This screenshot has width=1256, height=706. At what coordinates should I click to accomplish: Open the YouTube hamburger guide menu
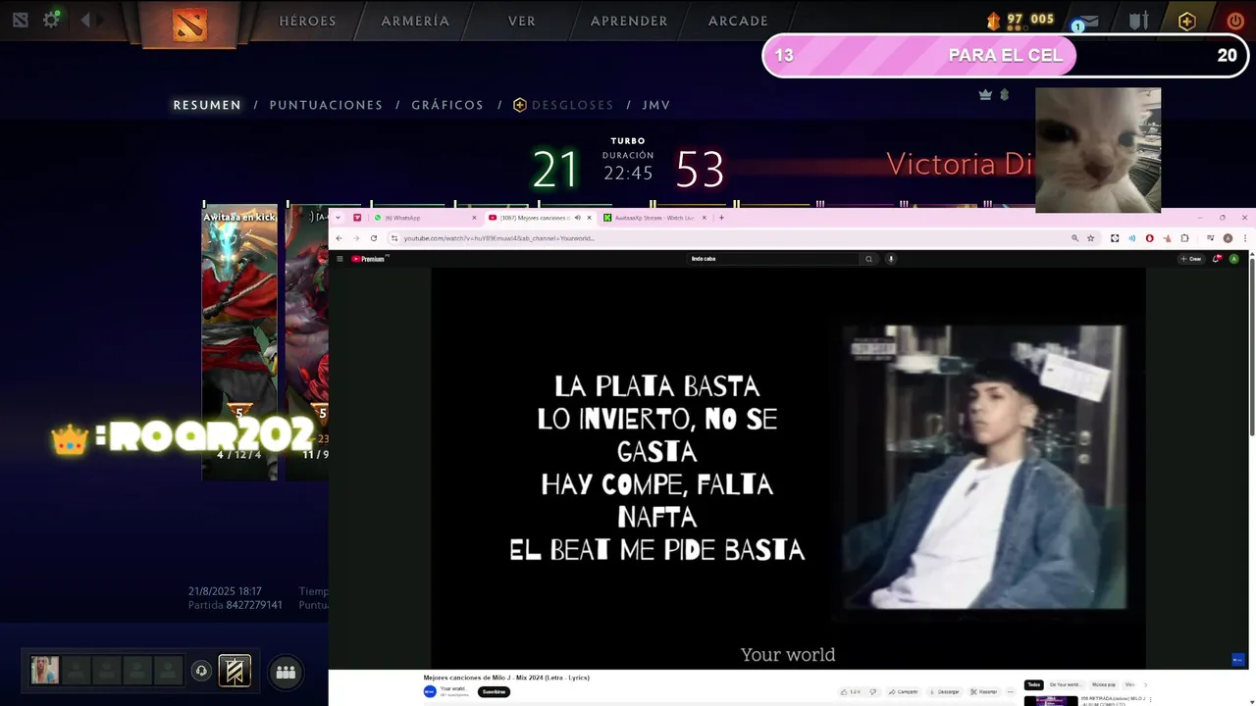(x=340, y=259)
